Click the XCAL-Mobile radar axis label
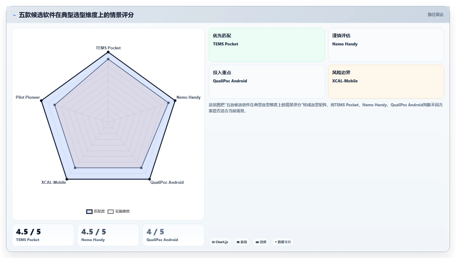The image size is (456, 258). [x=54, y=182]
